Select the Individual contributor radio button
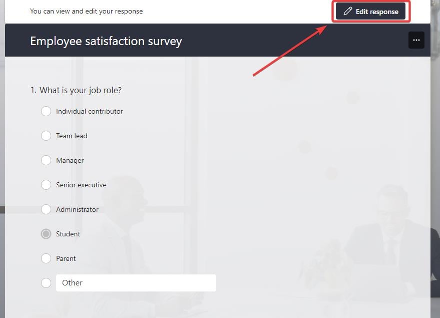This screenshot has height=318, width=440. point(46,111)
